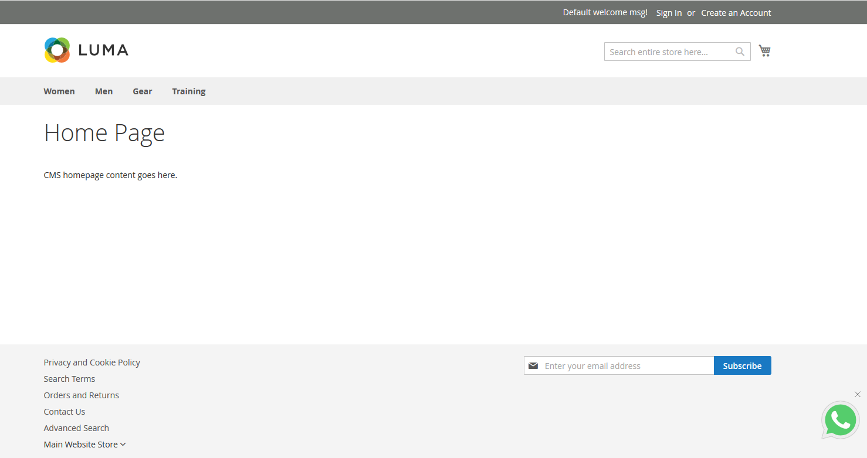Expand the Main Website Store switcher
This screenshot has height=458, width=867.
pos(84,445)
